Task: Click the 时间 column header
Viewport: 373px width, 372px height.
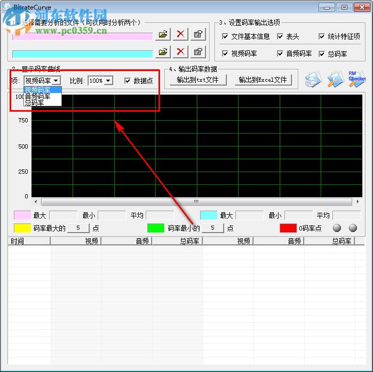Action: [x=29, y=241]
